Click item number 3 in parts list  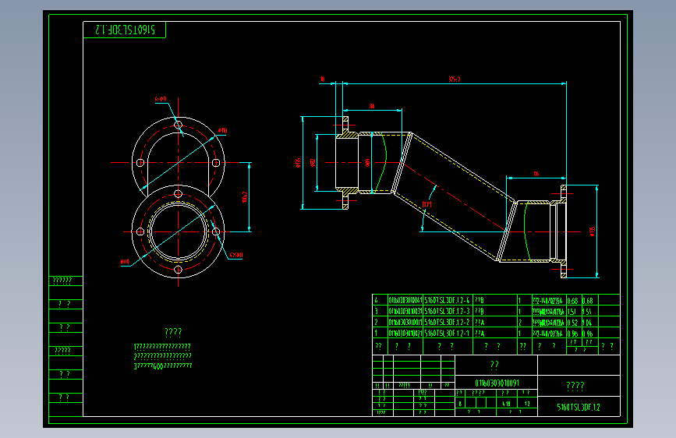tap(376, 311)
